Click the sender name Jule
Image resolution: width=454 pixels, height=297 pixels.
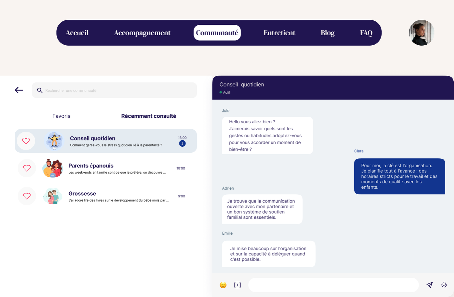tap(226, 110)
